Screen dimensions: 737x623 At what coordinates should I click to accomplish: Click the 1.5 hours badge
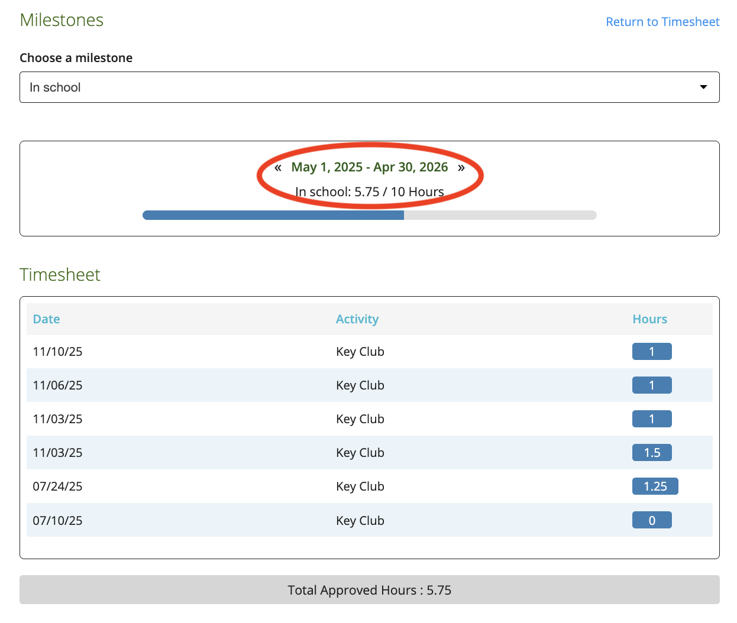652,453
